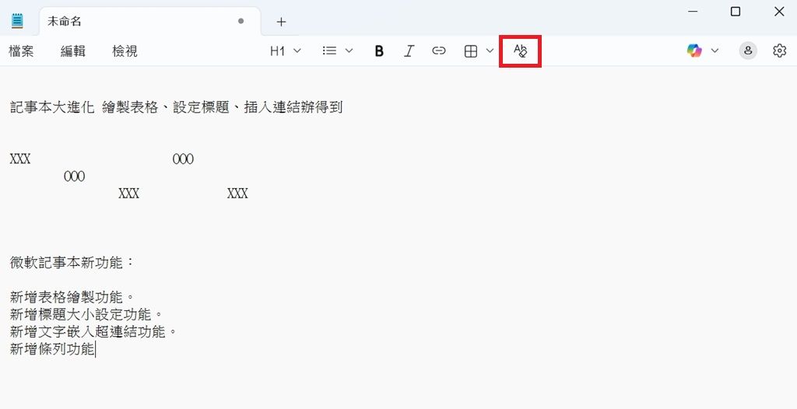Expand the list style dropdown arrow
797x409 pixels.
[349, 51]
